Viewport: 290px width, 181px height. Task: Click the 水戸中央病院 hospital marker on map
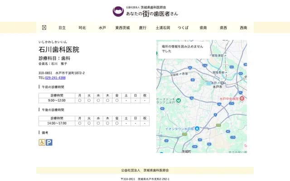tap(242, 98)
